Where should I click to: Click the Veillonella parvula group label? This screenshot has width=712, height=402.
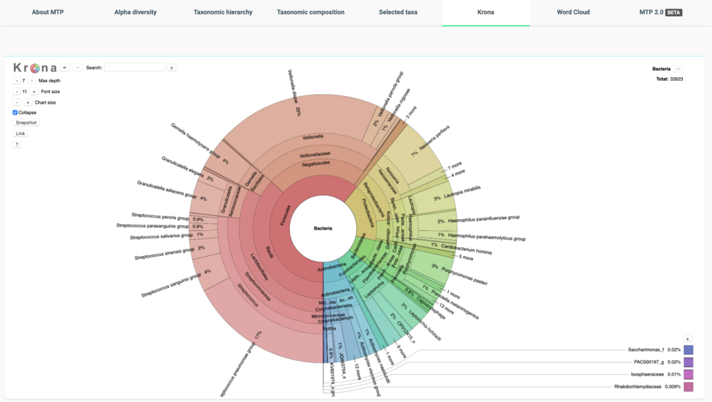coord(391,93)
